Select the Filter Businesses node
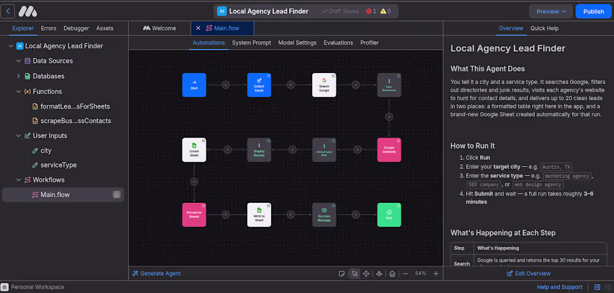The image size is (614, 293). pos(389,85)
